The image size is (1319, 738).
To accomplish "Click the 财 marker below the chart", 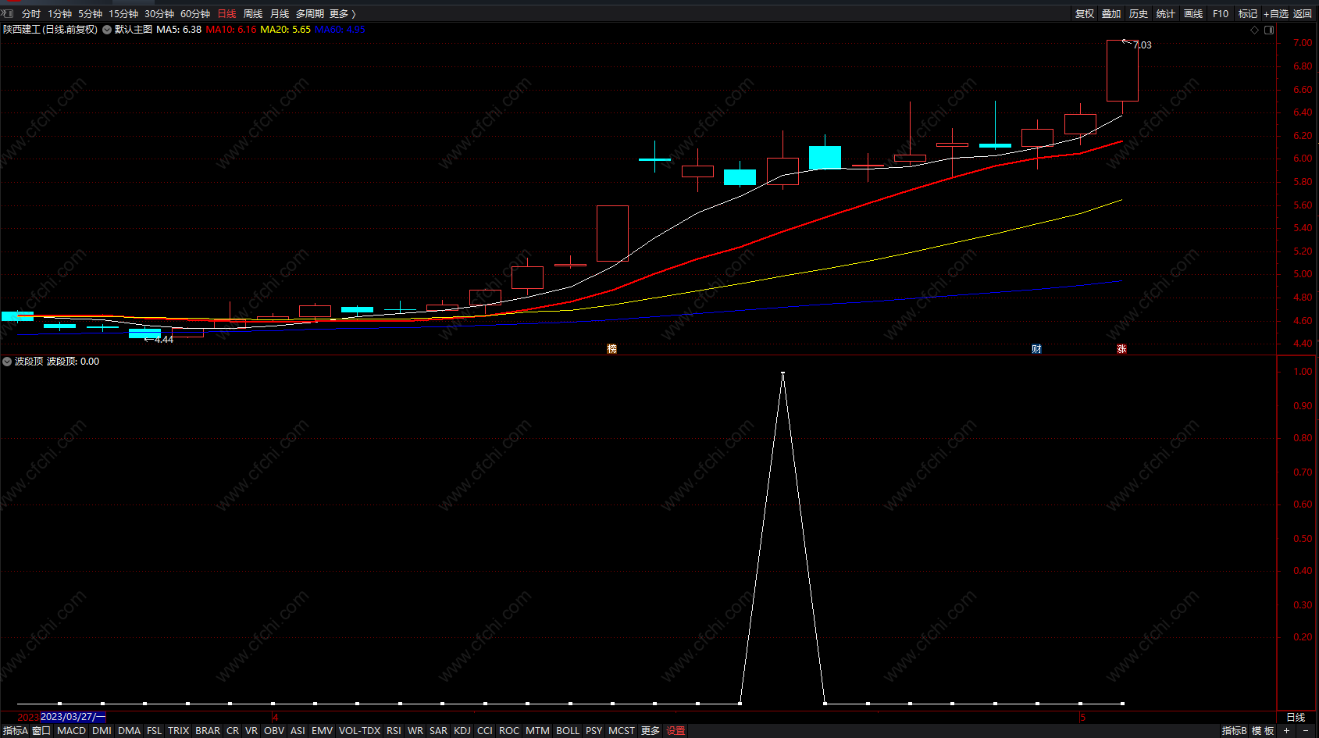I will (x=1036, y=349).
